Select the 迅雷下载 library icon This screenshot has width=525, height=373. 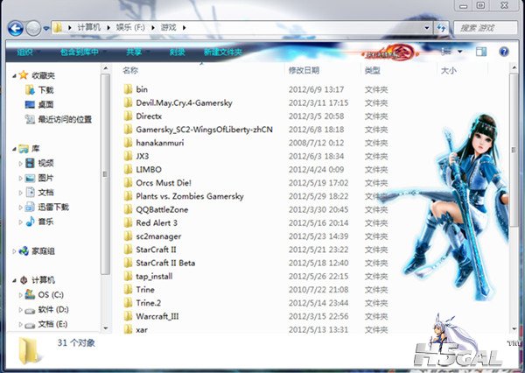tap(30, 208)
